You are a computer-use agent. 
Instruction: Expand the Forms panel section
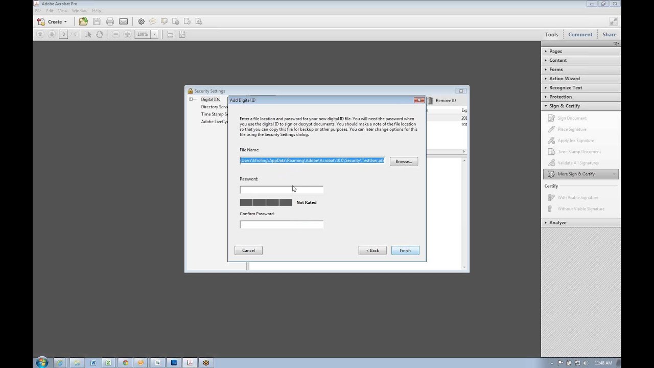pos(580,70)
